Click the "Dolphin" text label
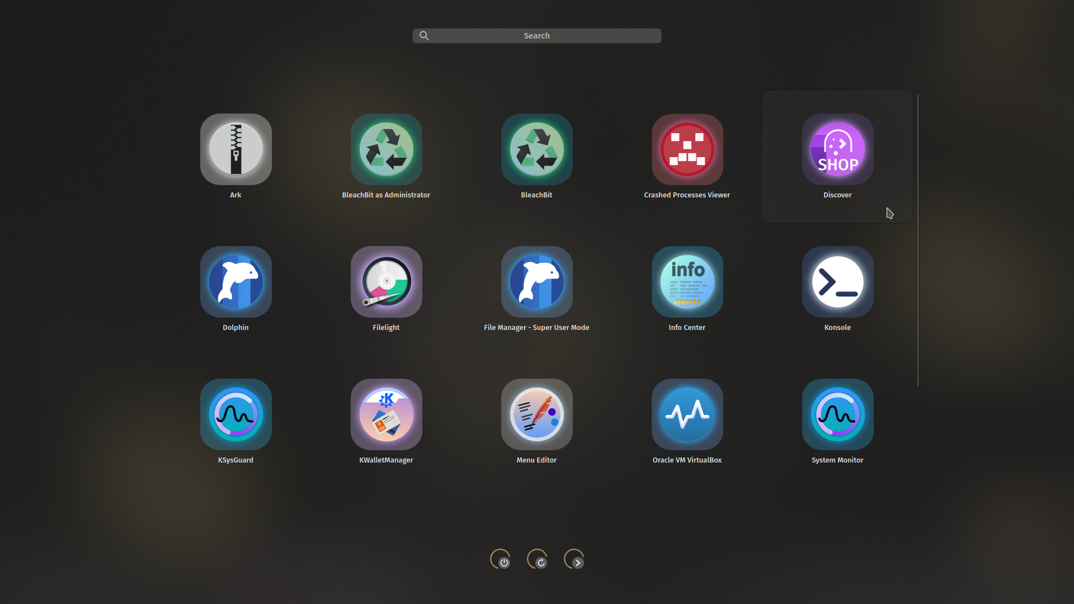Viewport: 1074px width, 604px height. (235, 328)
